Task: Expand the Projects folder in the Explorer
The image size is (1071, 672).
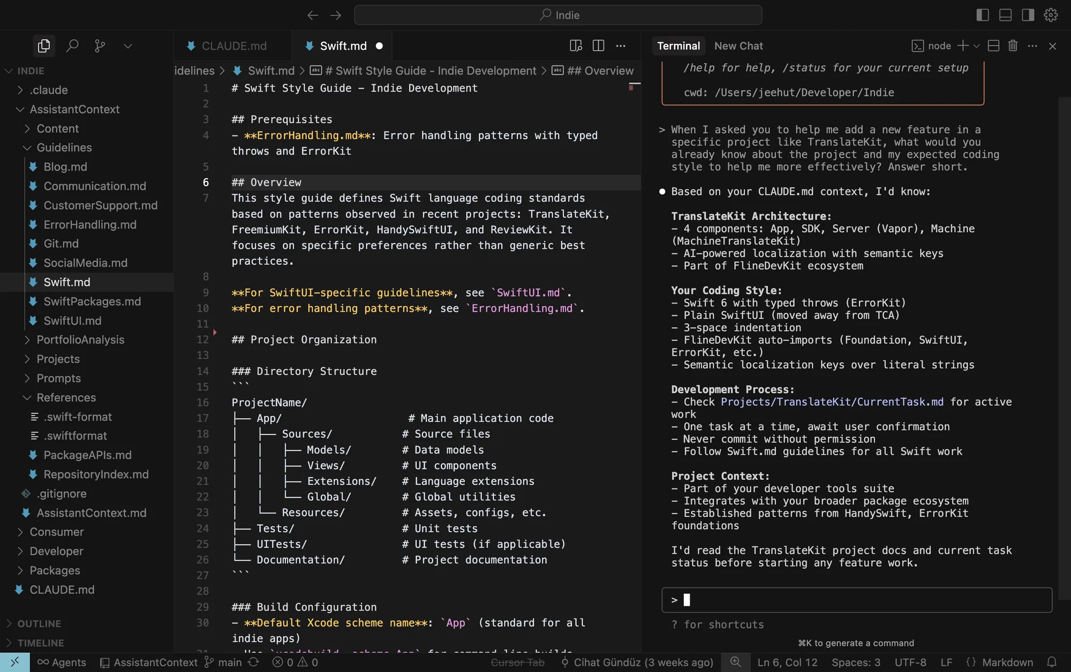Action: pyautogui.click(x=58, y=359)
